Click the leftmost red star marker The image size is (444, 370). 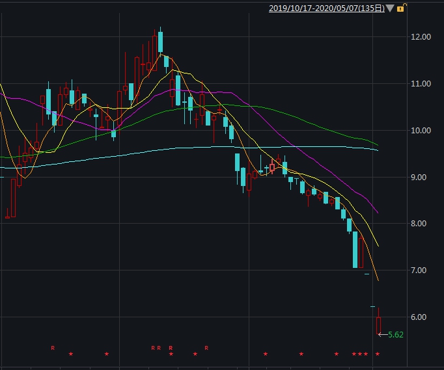[71, 354]
